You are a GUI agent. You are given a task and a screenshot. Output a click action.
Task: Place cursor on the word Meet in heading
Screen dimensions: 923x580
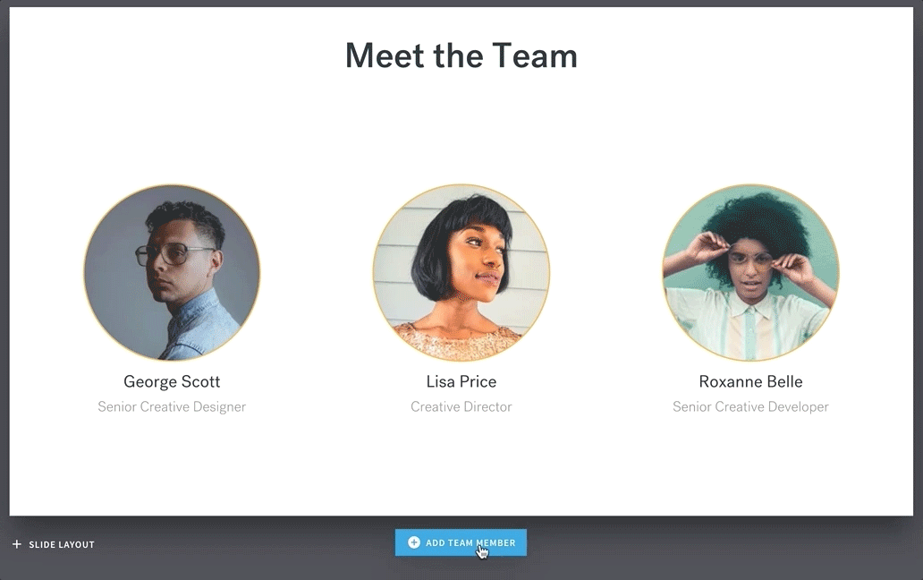tap(385, 55)
